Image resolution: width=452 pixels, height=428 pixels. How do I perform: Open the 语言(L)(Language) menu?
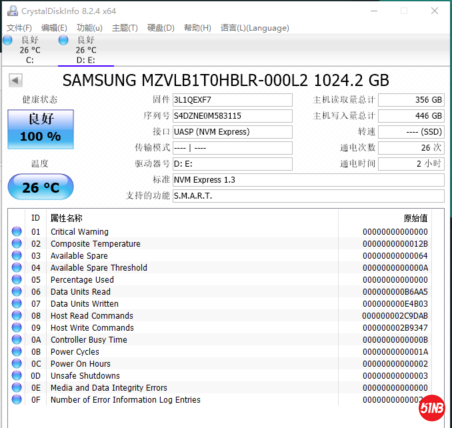point(255,28)
